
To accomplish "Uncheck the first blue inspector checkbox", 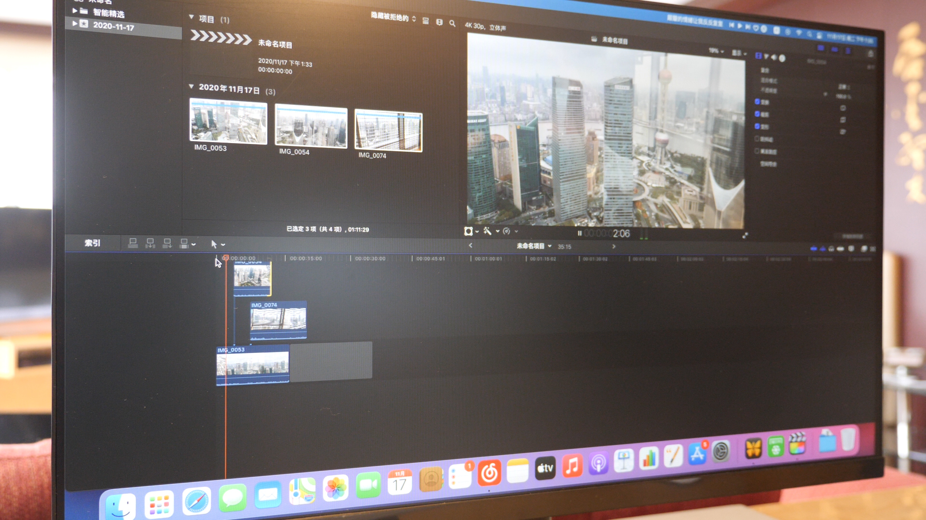I will (757, 102).
